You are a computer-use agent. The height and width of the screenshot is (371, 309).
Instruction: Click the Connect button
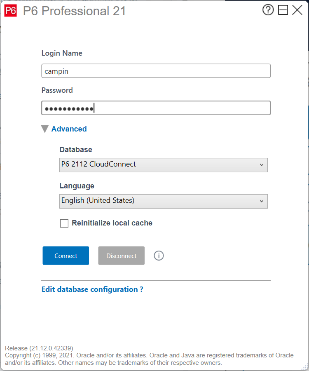tap(66, 256)
